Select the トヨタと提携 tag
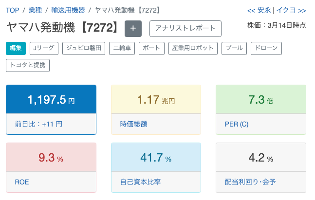This screenshot has width=315, height=200. point(28,65)
